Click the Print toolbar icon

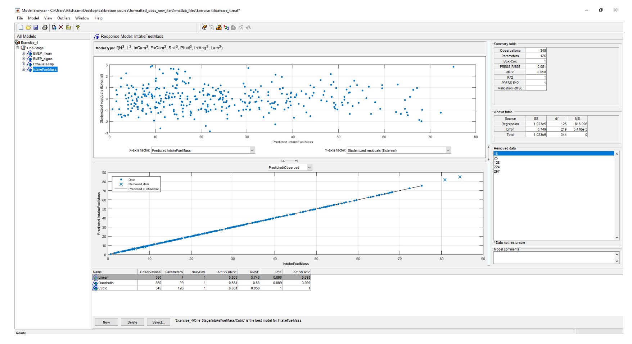tap(45, 27)
